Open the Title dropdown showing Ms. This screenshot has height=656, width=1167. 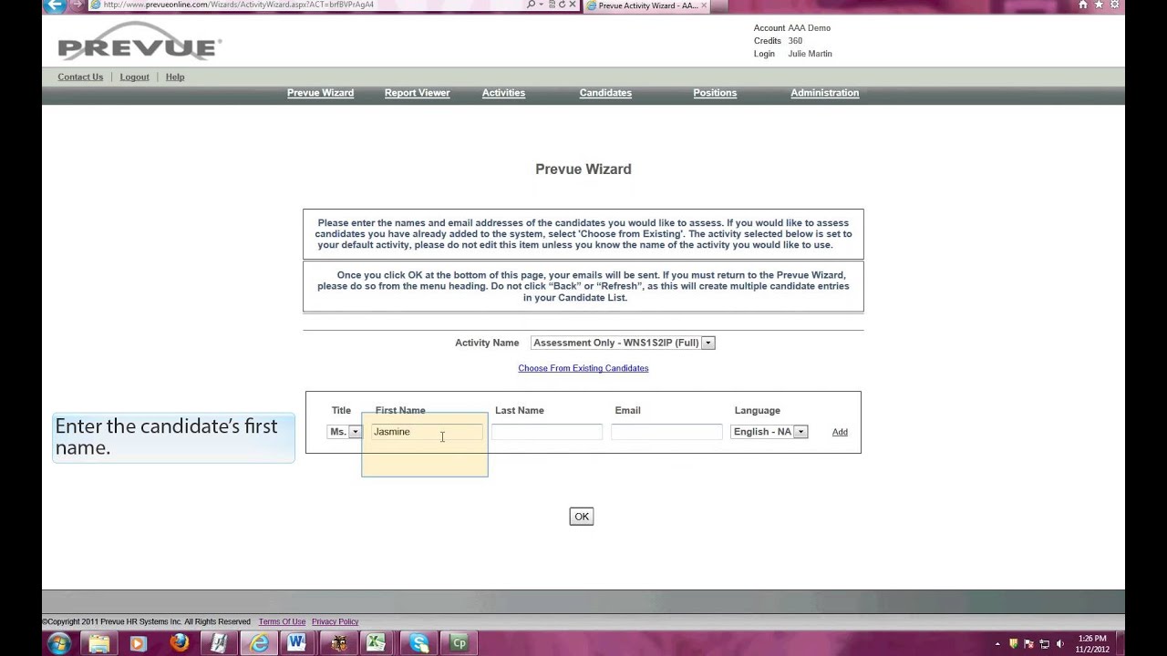345,432
